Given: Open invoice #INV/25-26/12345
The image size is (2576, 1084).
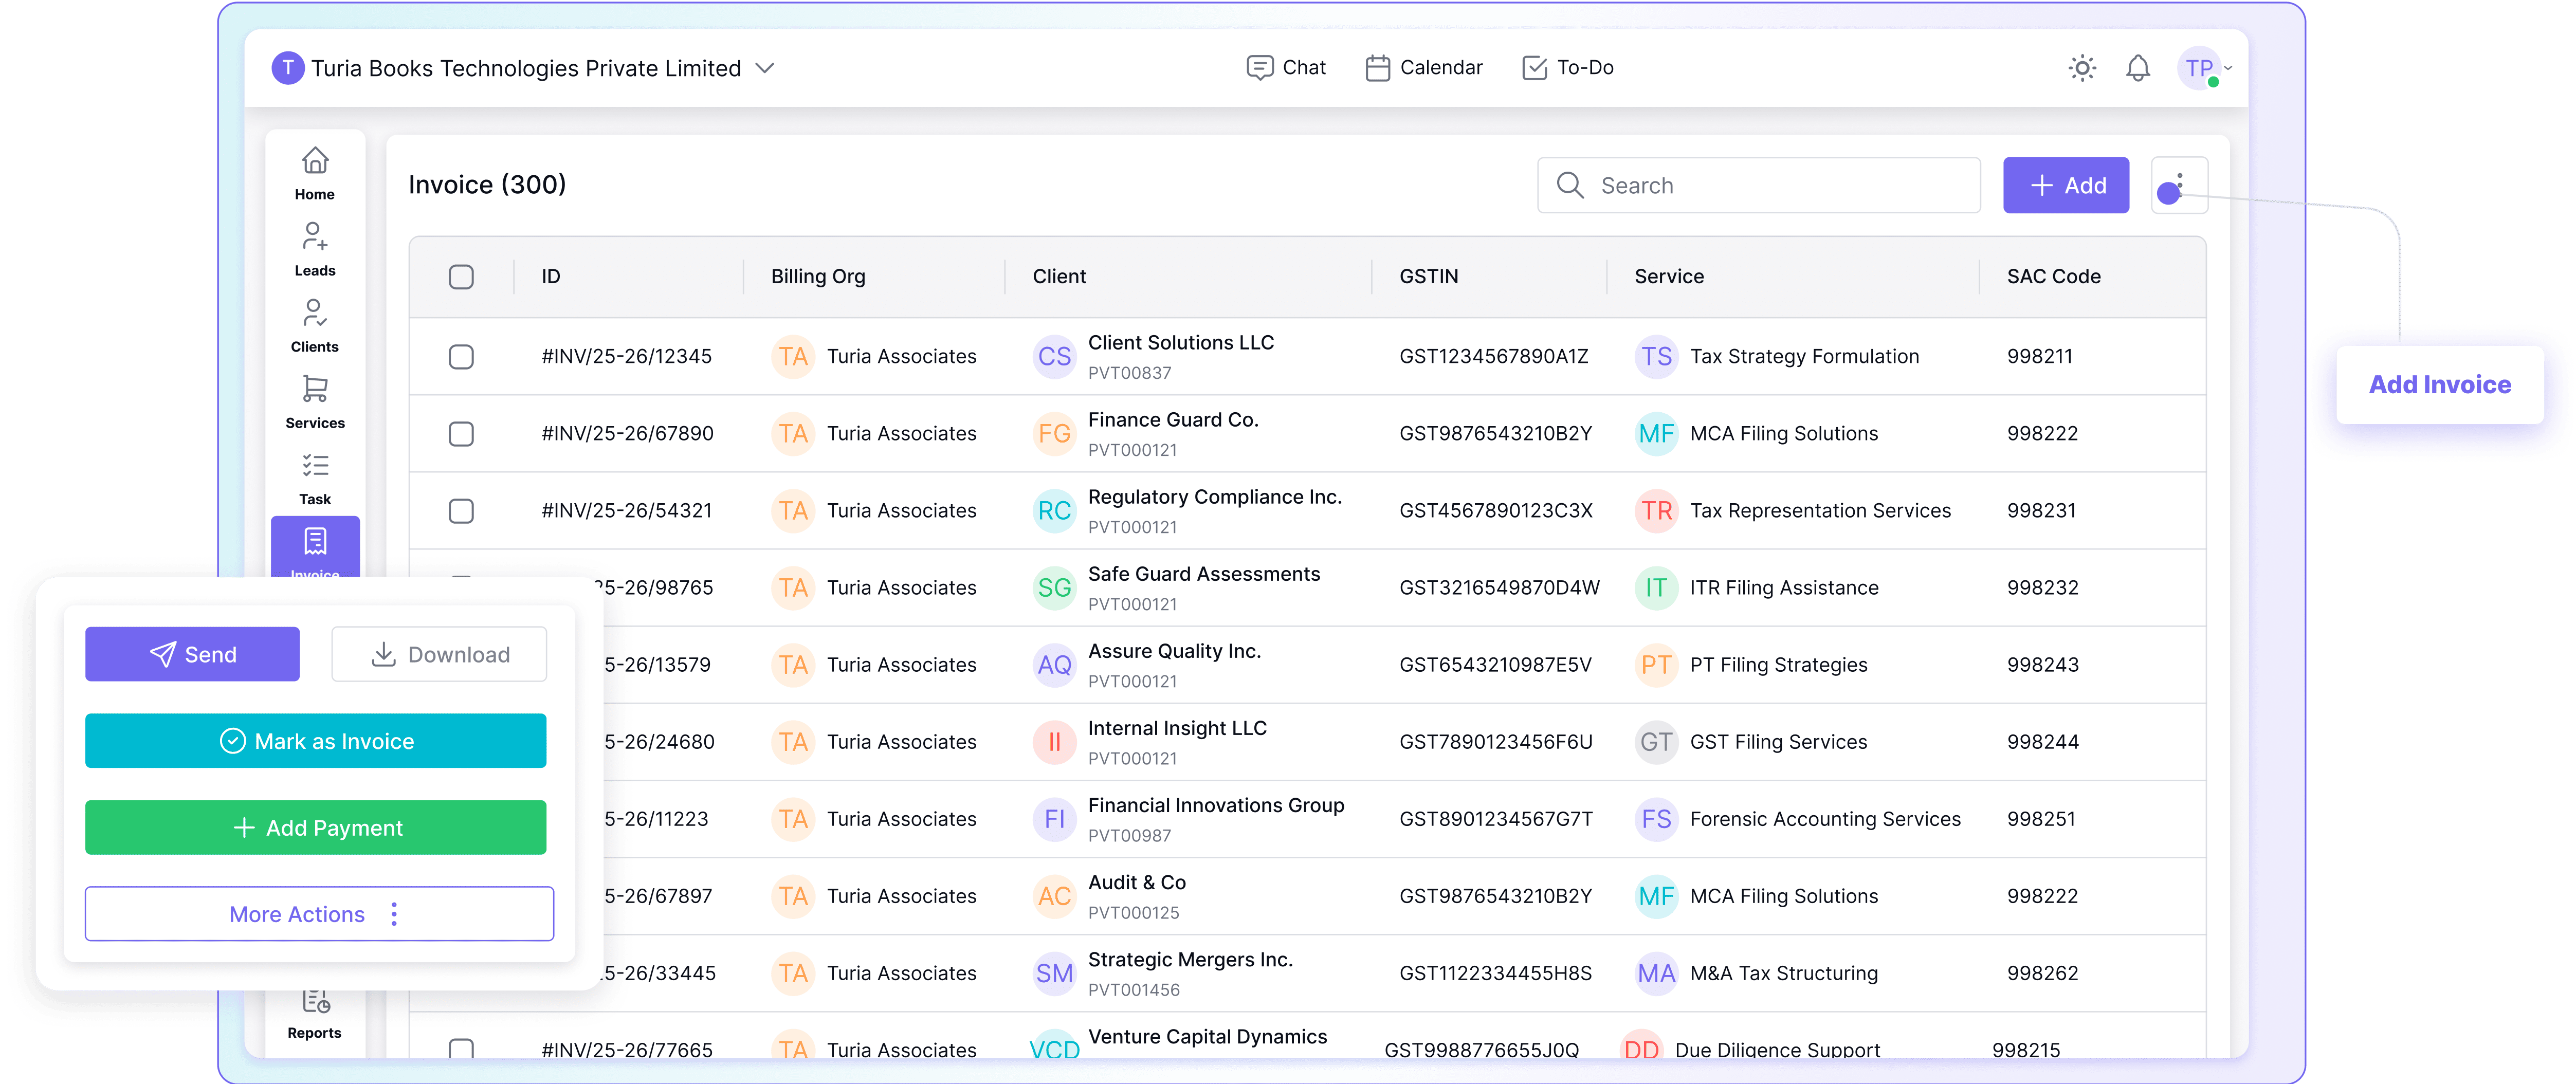Looking at the screenshot, I should click(x=626, y=357).
